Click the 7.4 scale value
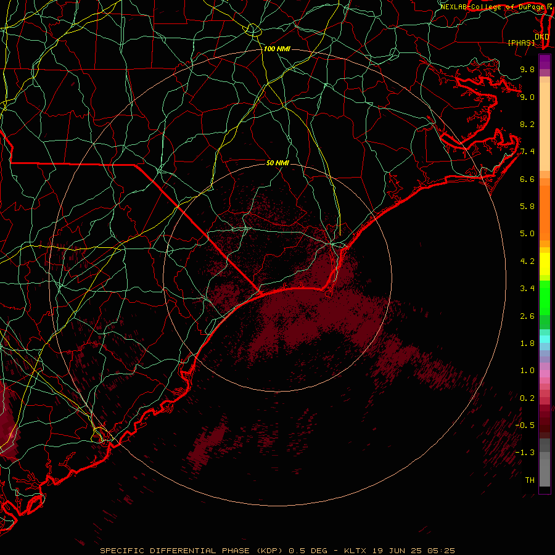This screenshot has width=555, height=555. [x=527, y=152]
